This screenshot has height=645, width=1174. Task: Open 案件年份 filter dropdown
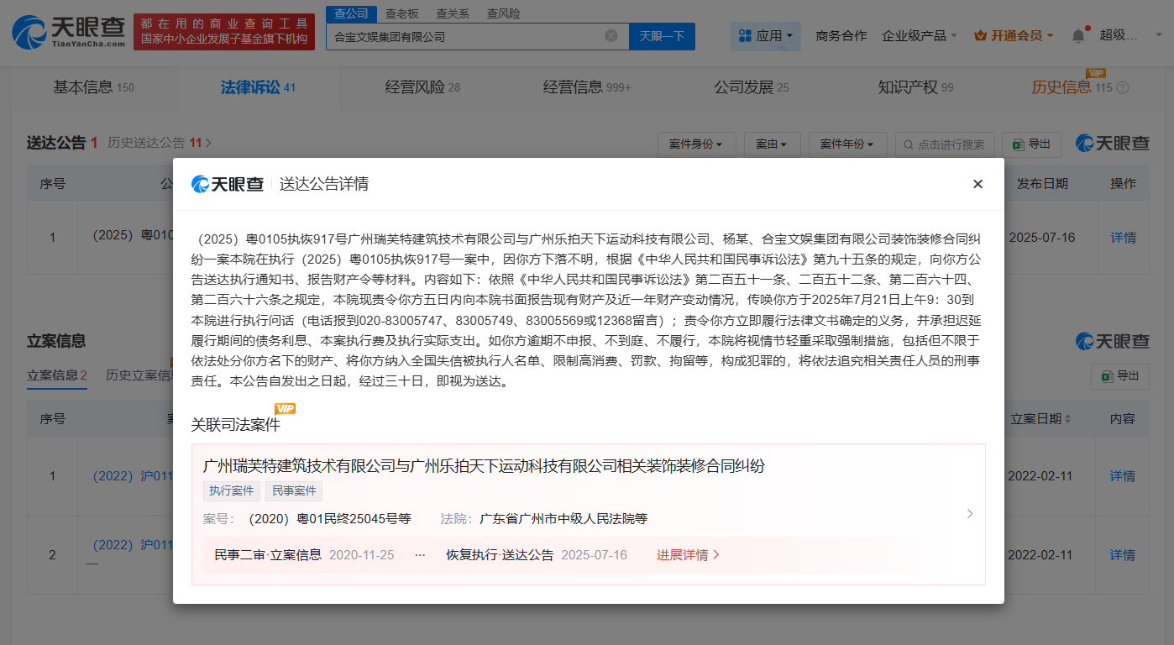point(847,144)
